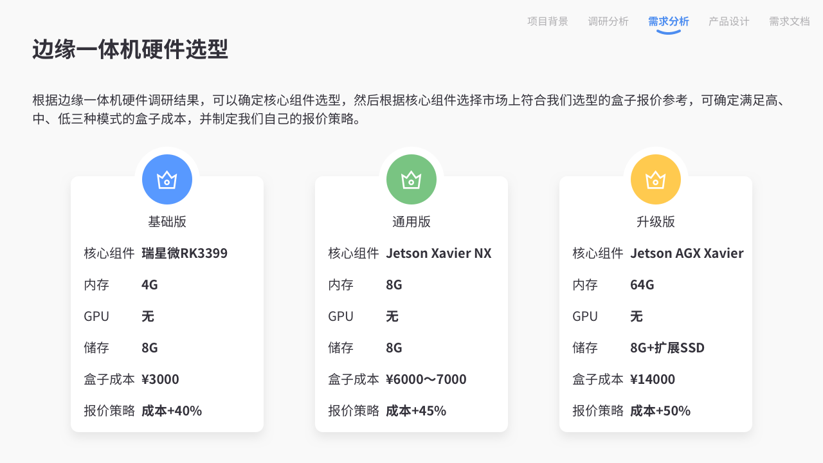The height and width of the screenshot is (463, 823).
Task: Click the ¥3000 box cost
Action: (x=160, y=379)
